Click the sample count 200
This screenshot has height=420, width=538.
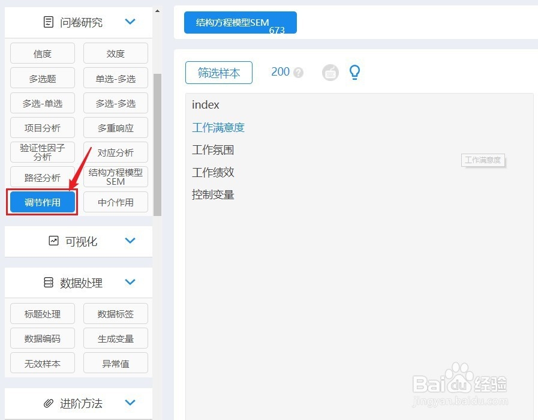[x=280, y=72]
